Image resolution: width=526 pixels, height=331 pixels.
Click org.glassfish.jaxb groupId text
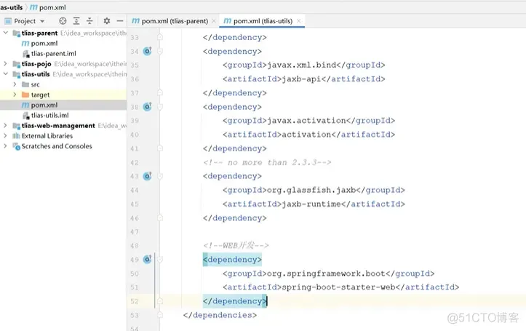pyautogui.click(x=311, y=190)
